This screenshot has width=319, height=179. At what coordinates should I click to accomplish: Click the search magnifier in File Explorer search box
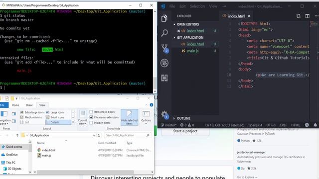coord(148,135)
